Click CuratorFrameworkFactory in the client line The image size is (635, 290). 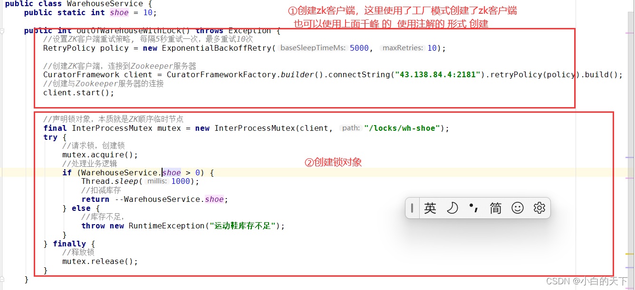221,75
